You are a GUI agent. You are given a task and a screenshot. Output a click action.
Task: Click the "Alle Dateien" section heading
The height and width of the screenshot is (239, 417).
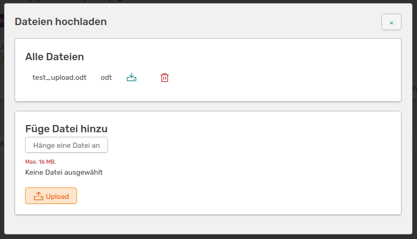point(54,57)
